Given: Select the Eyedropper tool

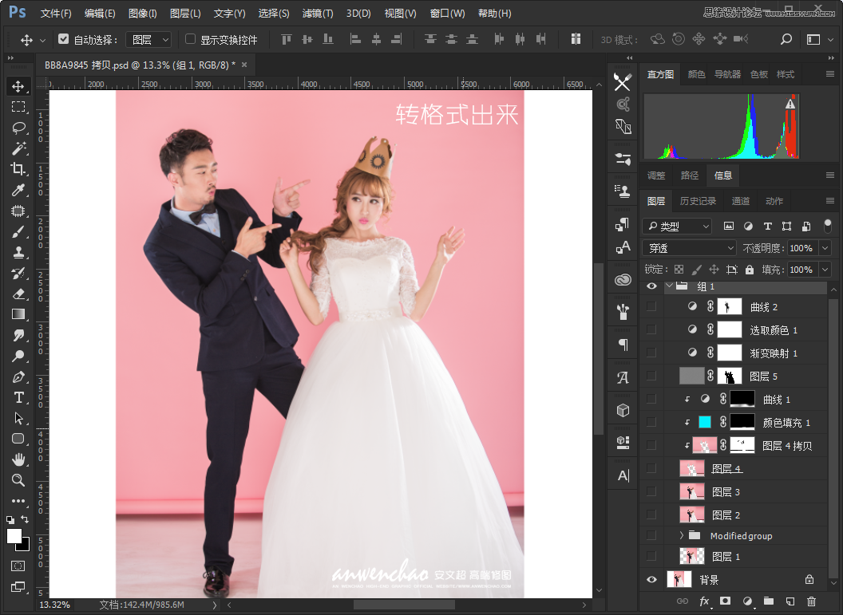Looking at the screenshot, I should coord(19,190).
